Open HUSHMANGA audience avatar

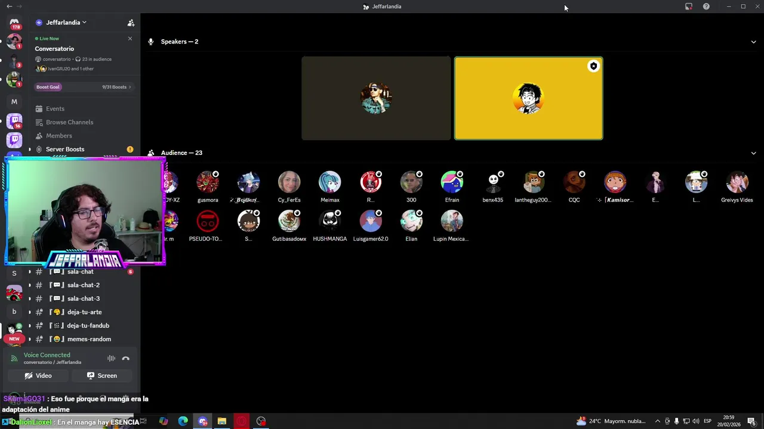click(329, 221)
